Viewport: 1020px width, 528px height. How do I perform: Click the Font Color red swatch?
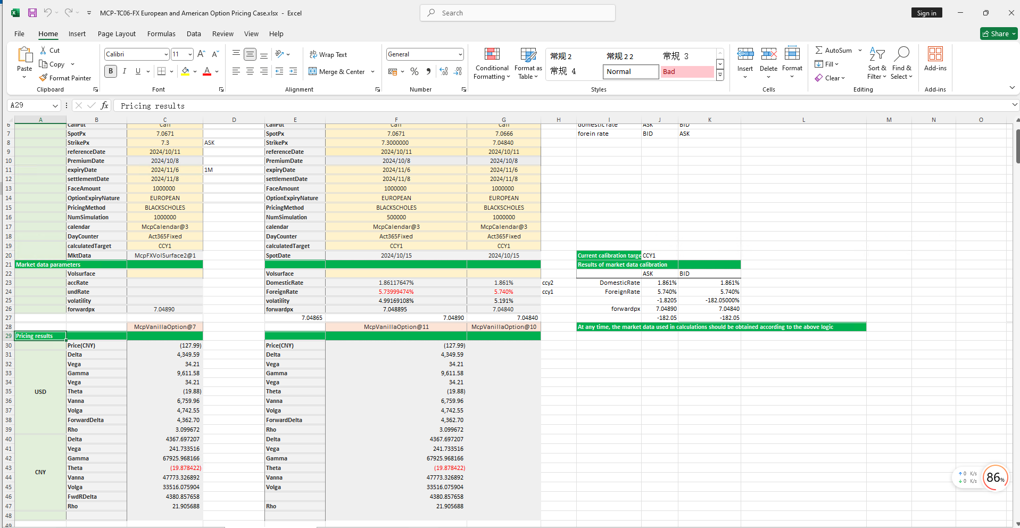click(207, 71)
